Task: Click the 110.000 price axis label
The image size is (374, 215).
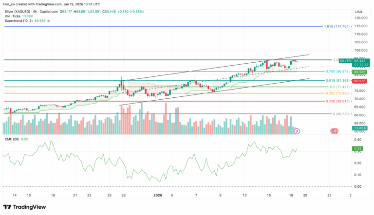Action: point(361,34)
